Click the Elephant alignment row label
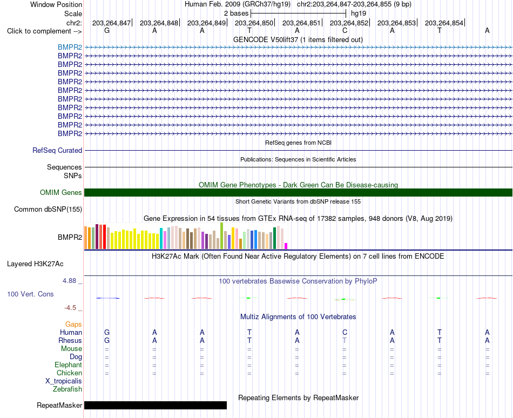 tap(69, 365)
